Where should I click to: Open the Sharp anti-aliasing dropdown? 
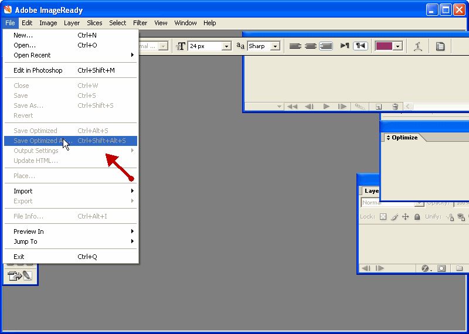click(275, 46)
